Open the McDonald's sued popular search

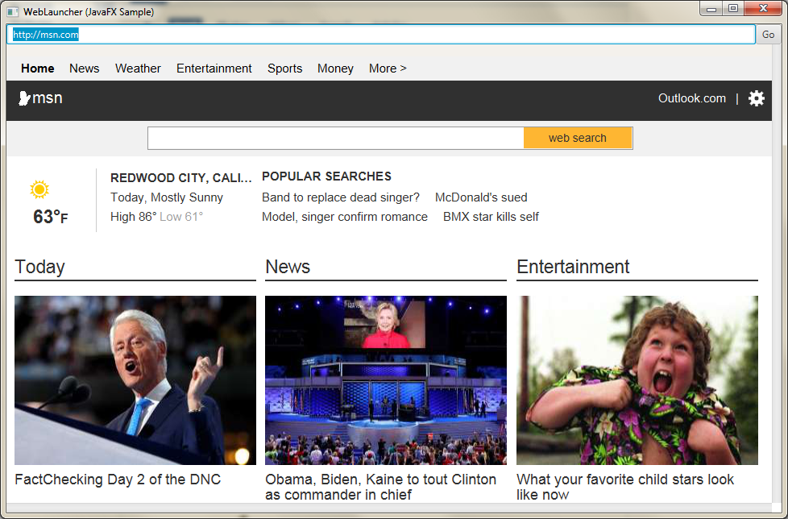point(481,197)
